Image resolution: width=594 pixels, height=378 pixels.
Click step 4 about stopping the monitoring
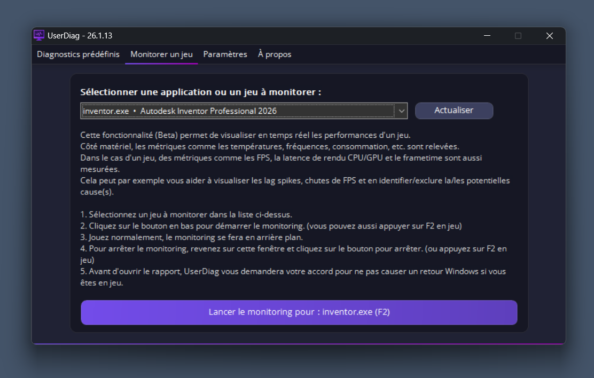pyautogui.click(x=293, y=249)
